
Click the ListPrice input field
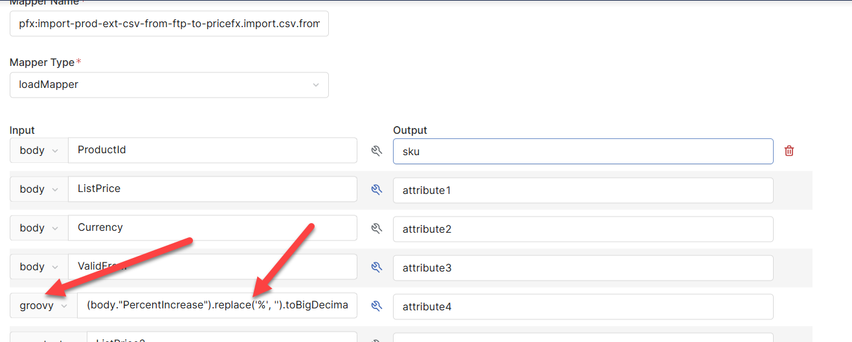212,189
